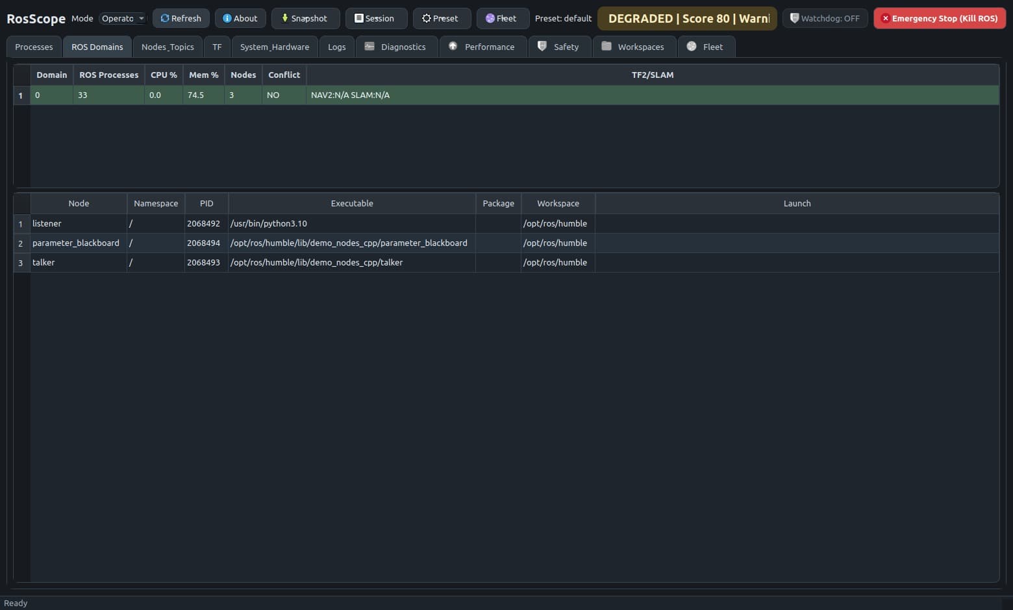Open the Diagnostics tab
Image resolution: width=1013 pixels, height=610 pixels.
click(397, 47)
